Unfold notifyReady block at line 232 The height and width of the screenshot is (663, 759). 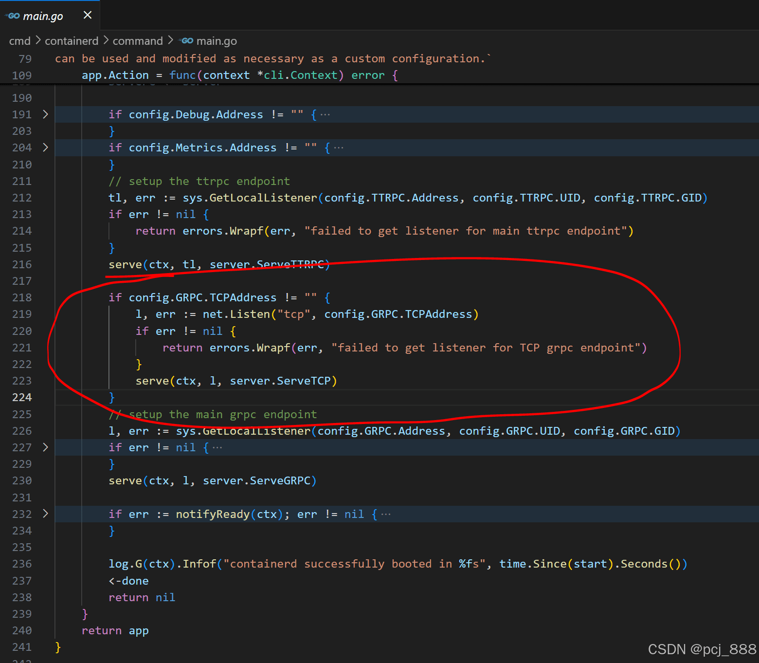[45, 514]
